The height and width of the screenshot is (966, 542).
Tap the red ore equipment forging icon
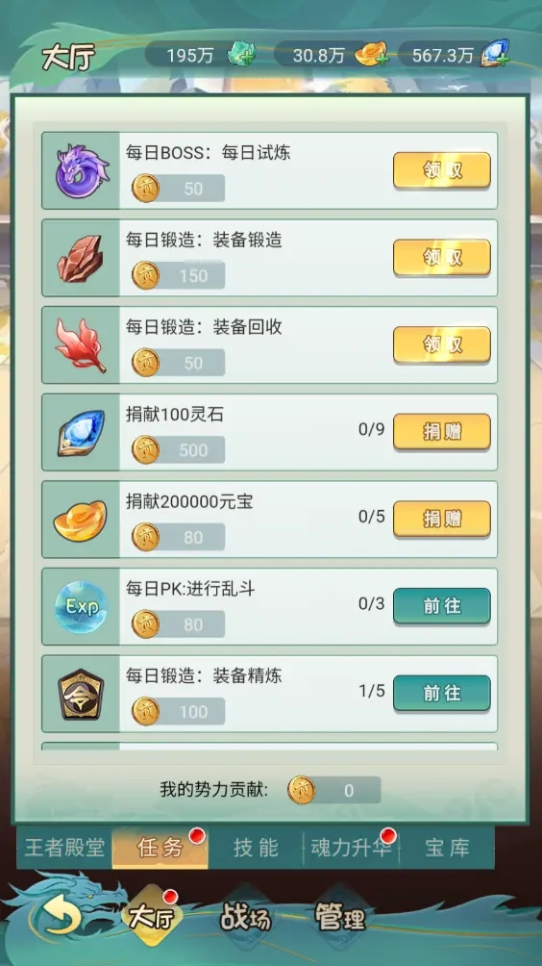pyautogui.click(x=82, y=258)
